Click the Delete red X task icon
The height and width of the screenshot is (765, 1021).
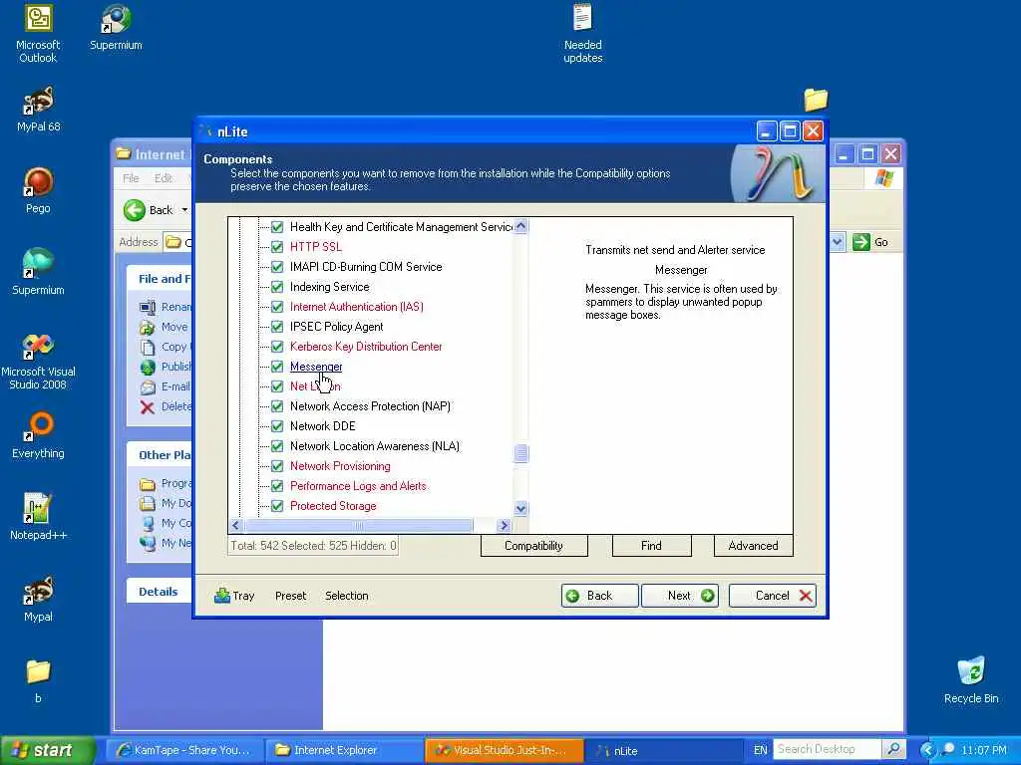148,407
